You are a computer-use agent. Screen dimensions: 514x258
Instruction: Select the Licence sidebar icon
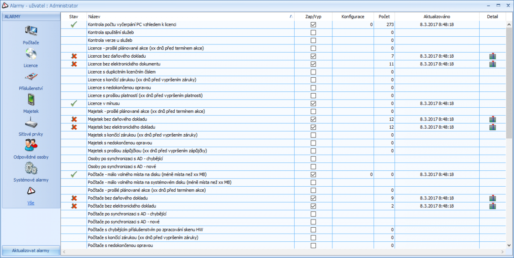(x=31, y=54)
